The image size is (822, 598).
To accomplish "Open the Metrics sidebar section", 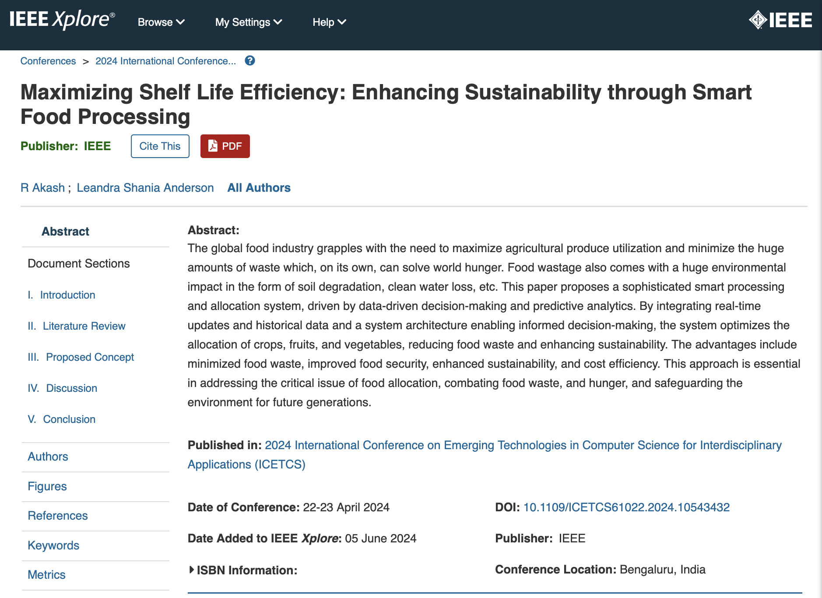I will [46, 574].
